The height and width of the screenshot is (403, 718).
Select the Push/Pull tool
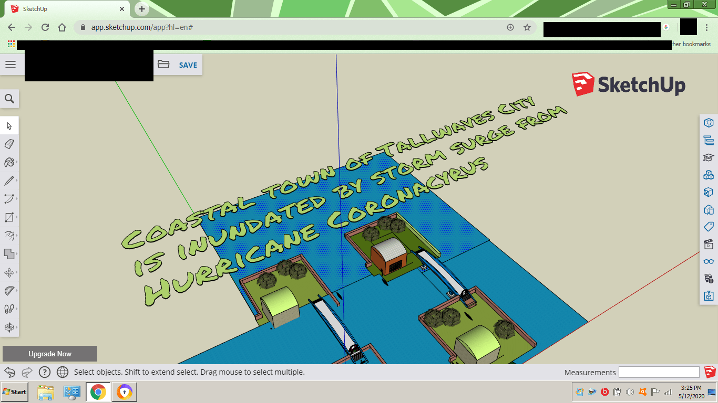pyautogui.click(x=9, y=236)
